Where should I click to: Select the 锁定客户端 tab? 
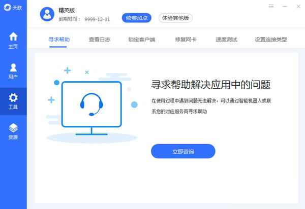(x=141, y=39)
